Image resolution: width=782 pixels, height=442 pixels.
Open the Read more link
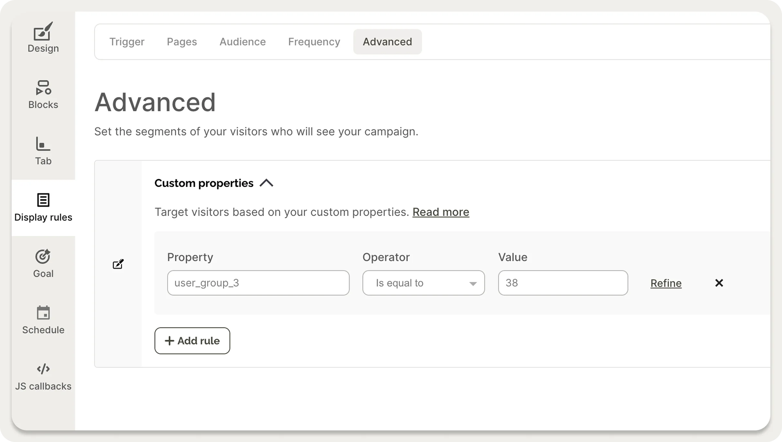pyautogui.click(x=441, y=212)
